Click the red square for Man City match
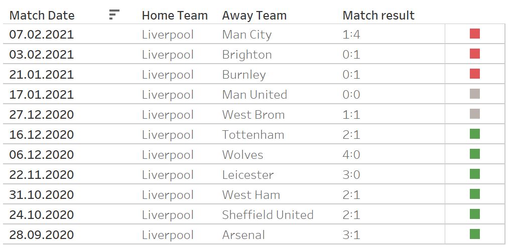Screen dimensions: 513x251 pyautogui.click(x=475, y=34)
